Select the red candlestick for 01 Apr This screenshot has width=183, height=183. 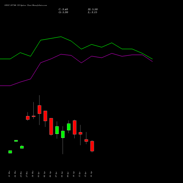pyautogui.click(x=40, y=109)
